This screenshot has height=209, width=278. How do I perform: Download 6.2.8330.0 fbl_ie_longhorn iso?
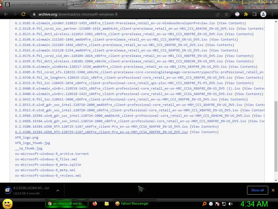pos(124,78)
